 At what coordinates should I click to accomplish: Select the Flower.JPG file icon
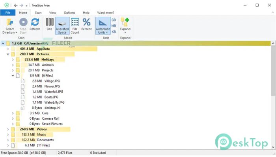click(22, 86)
